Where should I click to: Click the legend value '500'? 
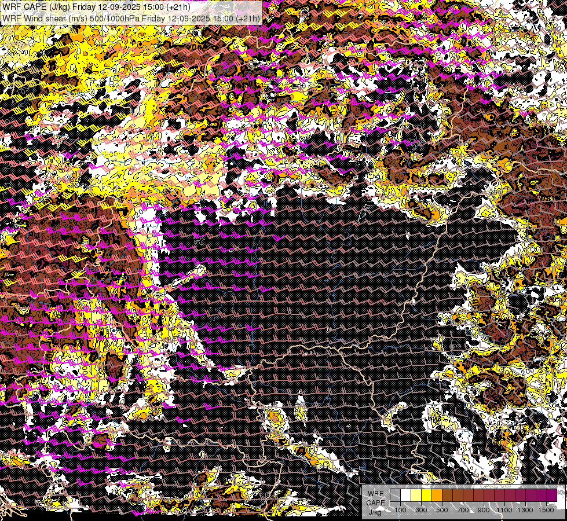(x=442, y=510)
